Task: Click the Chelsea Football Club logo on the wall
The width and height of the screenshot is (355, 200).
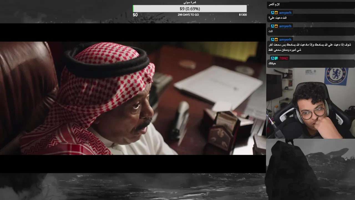Action: pos(336,76)
